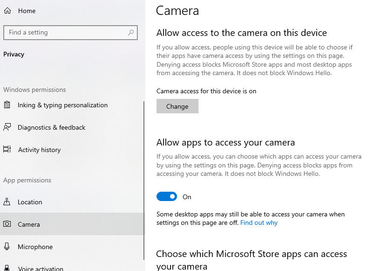This screenshot has height=271, width=377.
Task: Click the Activity history icon
Action: (7, 150)
